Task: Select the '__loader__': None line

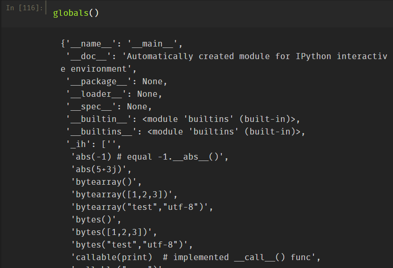Action: [x=114, y=94]
